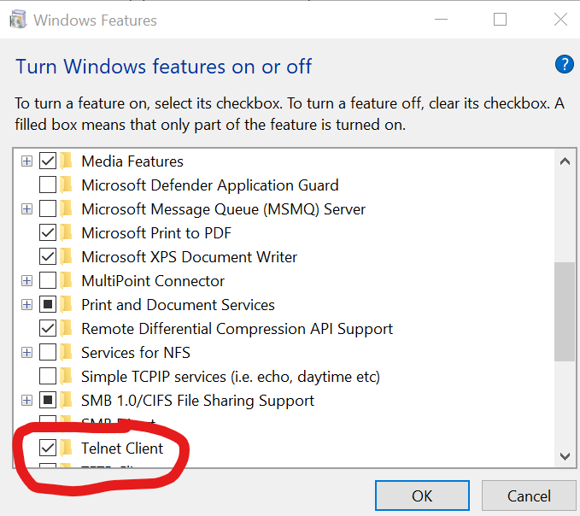Click the scrollbar up arrow

[564, 161]
